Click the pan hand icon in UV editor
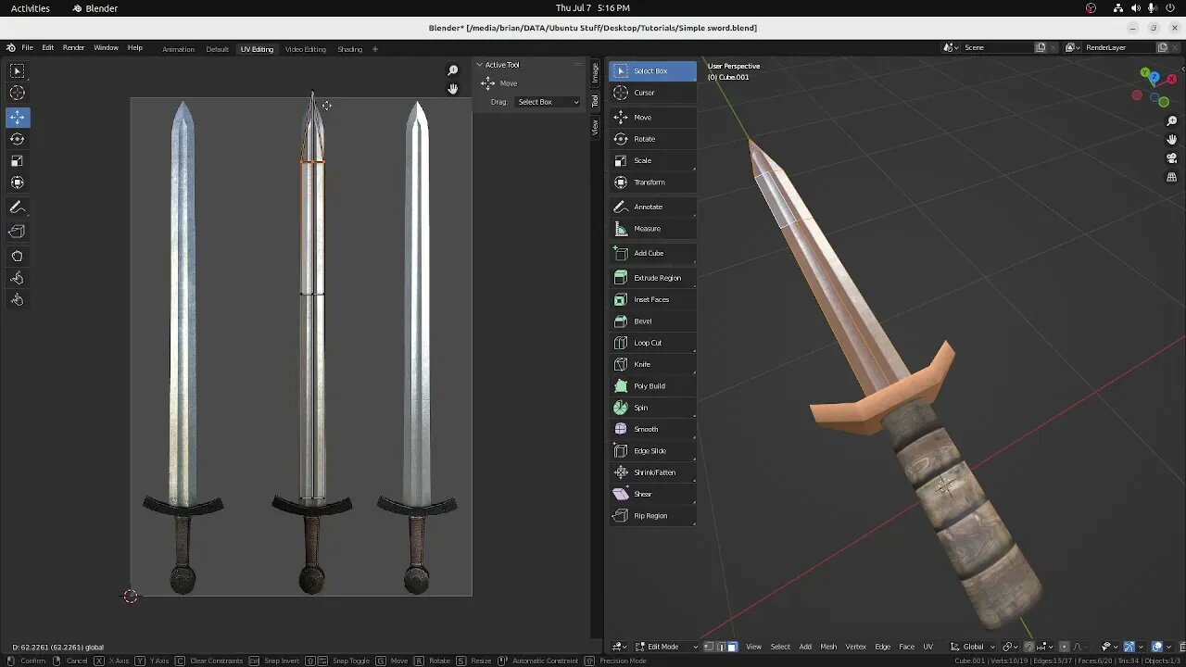 point(453,89)
